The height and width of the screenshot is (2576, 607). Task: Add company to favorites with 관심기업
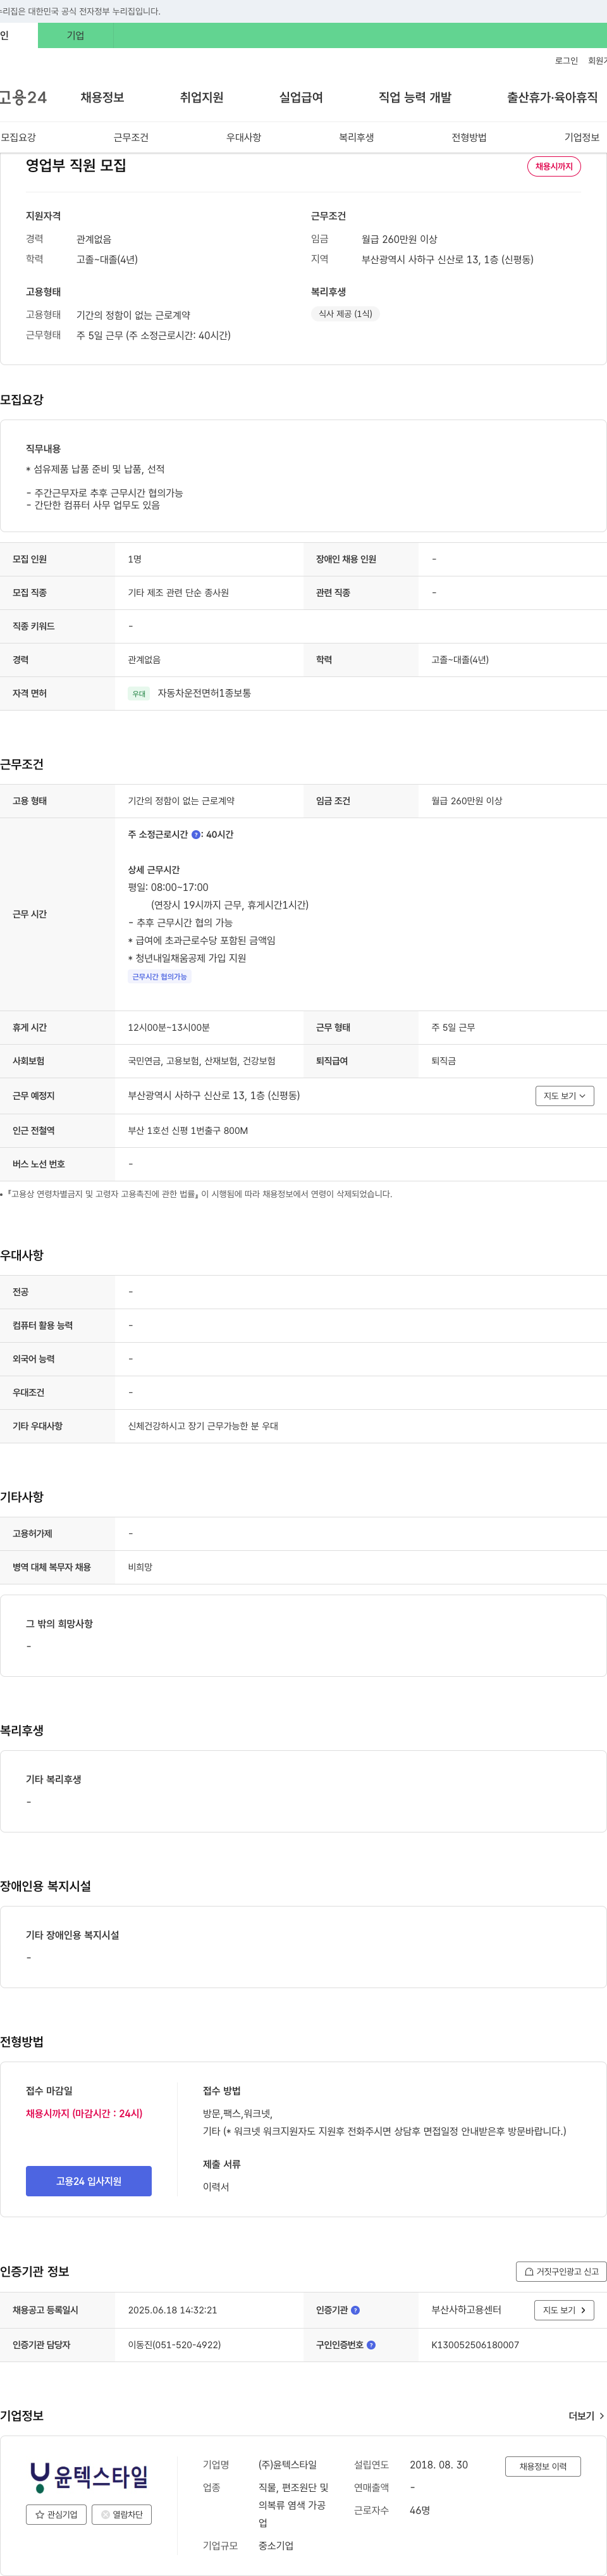pos(56,2514)
